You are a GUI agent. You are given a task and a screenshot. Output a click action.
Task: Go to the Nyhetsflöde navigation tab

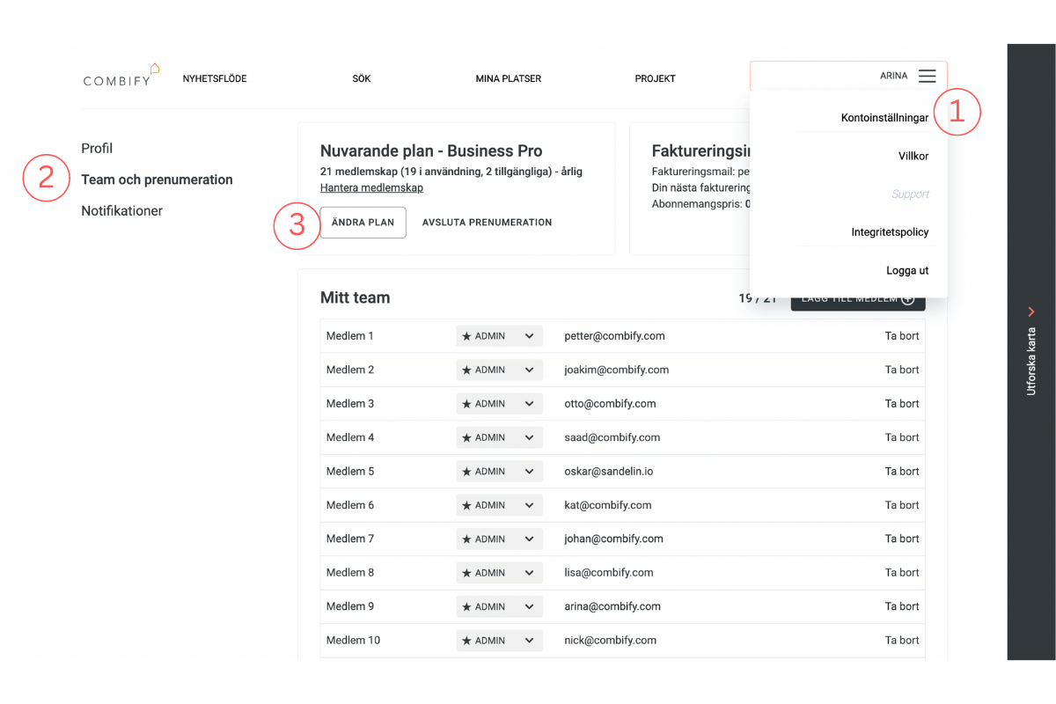pos(215,79)
